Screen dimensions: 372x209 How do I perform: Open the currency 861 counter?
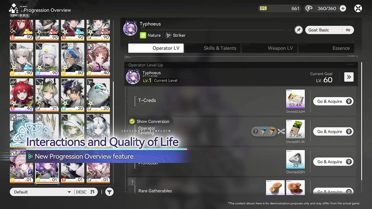[x=279, y=8]
